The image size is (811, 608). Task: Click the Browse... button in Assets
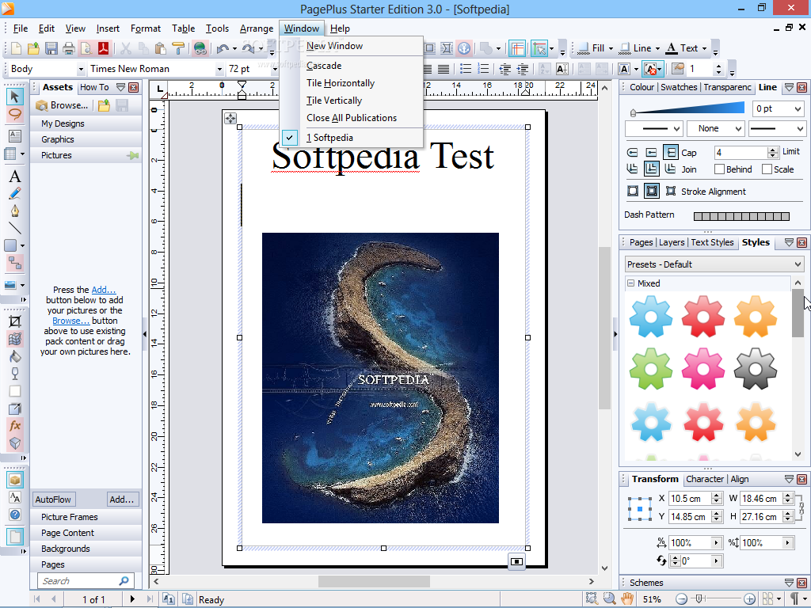(62, 105)
